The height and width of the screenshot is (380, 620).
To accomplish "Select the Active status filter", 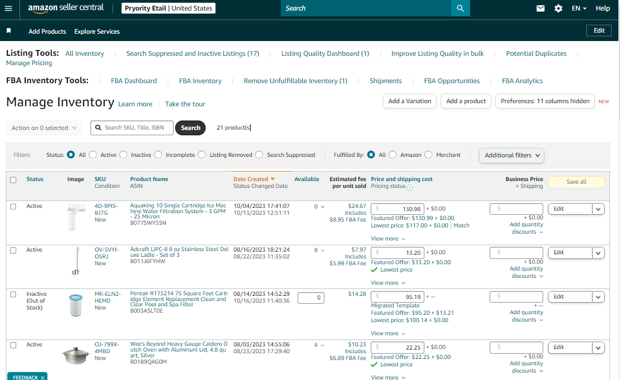I will [x=93, y=155].
